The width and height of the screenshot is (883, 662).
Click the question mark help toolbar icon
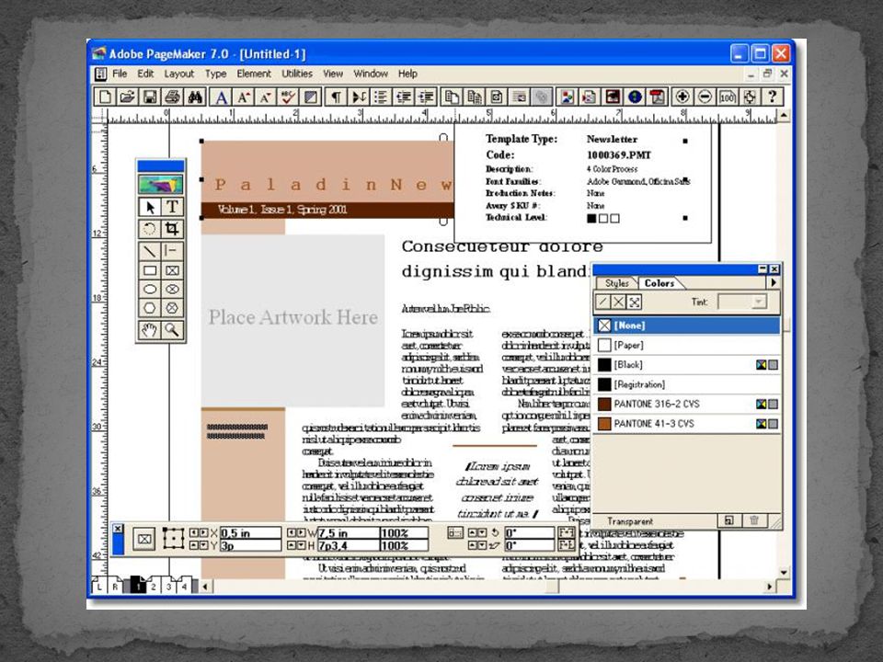point(773,97)
